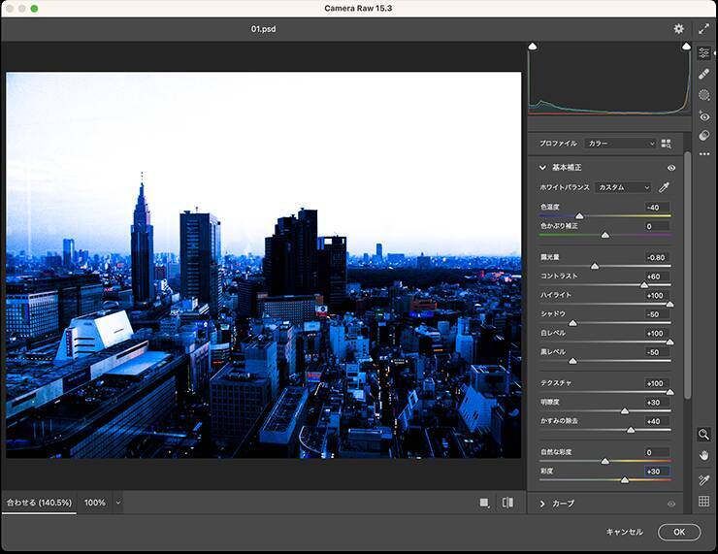
Task: Toggle full screen mode icon
Action: 704,29
